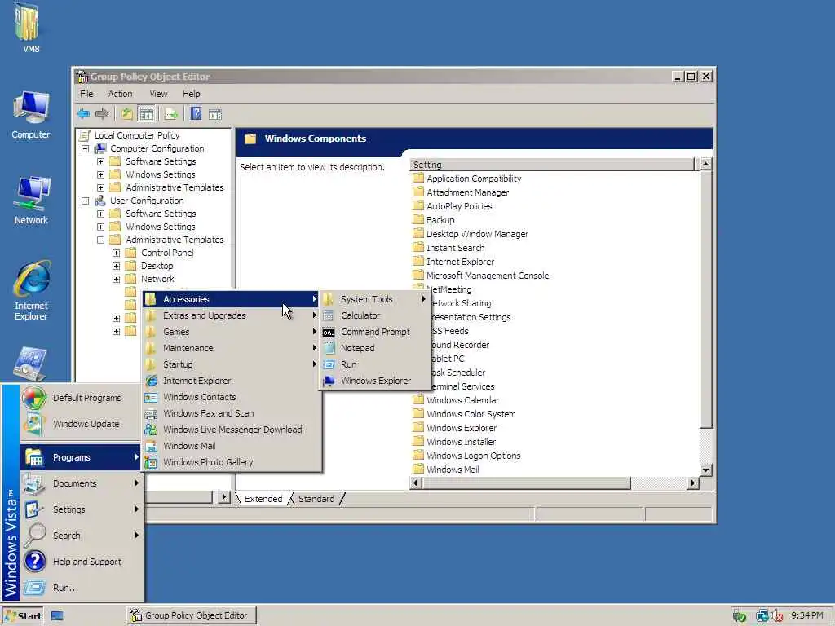835x626 pixels.
Task: Click Group Policy Object Editor taskbar button
Action: coord(192,616)
